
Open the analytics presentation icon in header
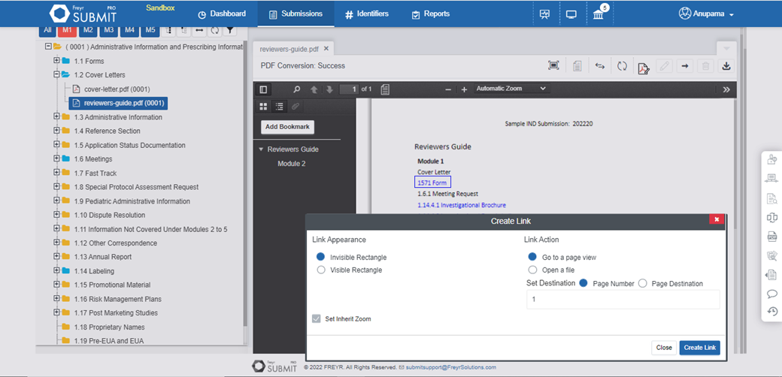544,14
